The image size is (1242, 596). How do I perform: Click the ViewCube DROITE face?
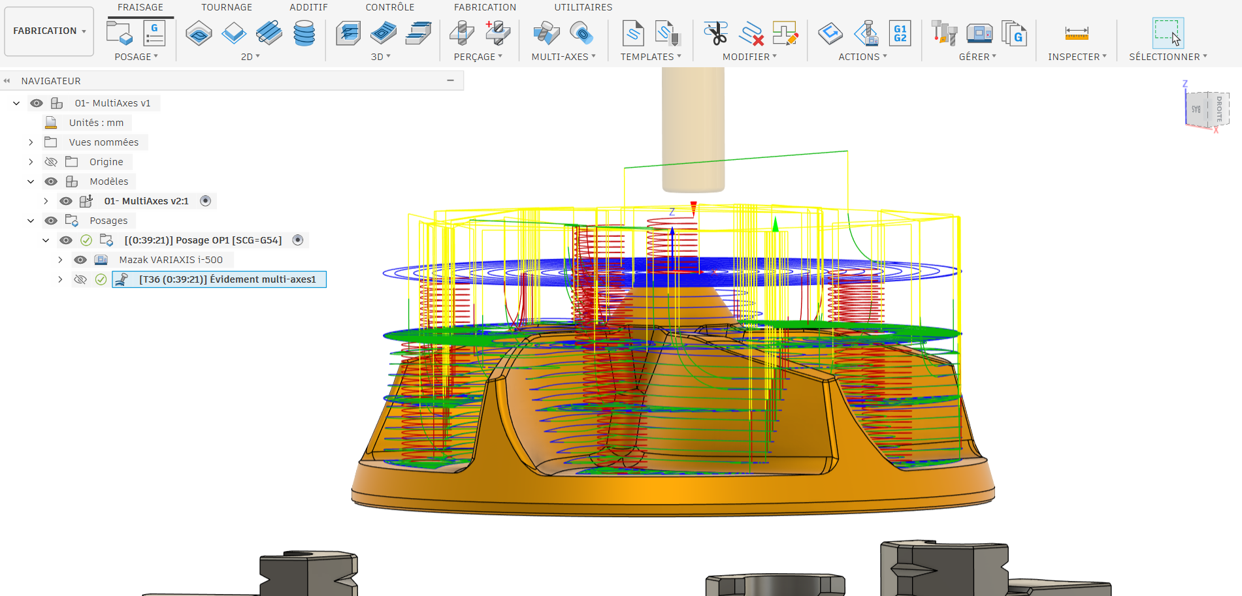pyautogui.click(x=1218, y=108)
